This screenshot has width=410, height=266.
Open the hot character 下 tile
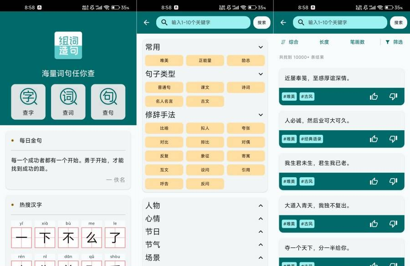tap(45, 237)
